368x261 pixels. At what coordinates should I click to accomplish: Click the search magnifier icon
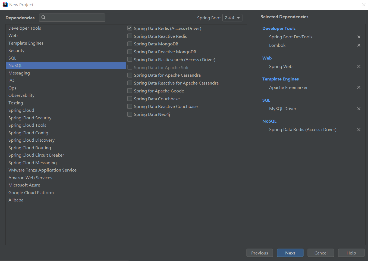(x=43, y=18)
